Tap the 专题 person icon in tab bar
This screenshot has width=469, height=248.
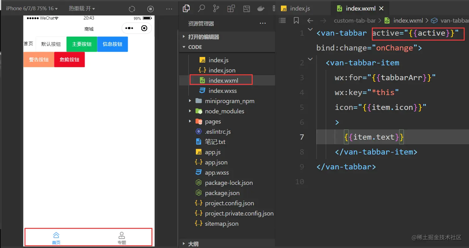122,235
